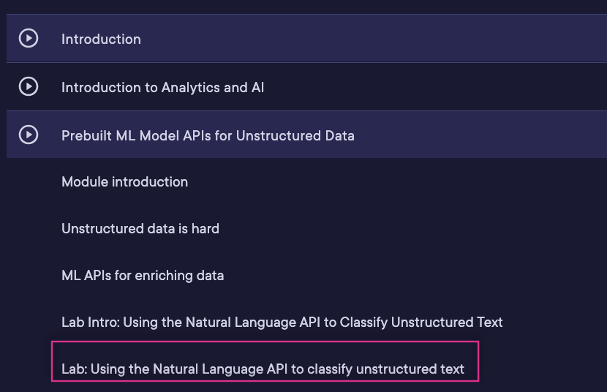
Task: Open the Unstructured data is hard lesson
Action: coord(140,229)
